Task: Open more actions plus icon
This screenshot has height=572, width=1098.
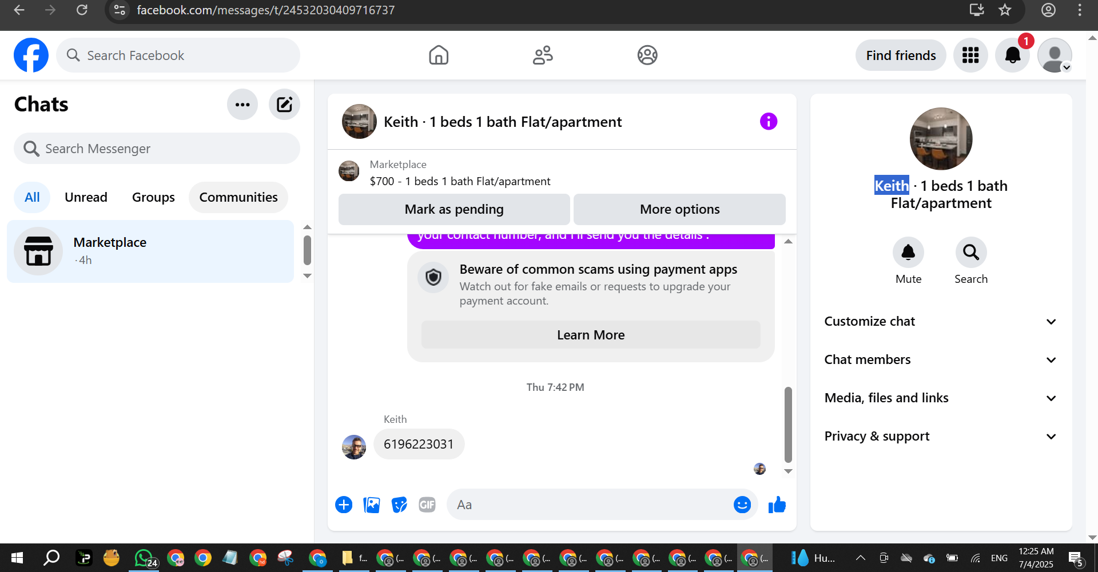Action: (x=344, y=505)
